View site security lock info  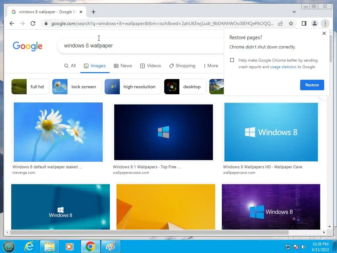[46, 23]
